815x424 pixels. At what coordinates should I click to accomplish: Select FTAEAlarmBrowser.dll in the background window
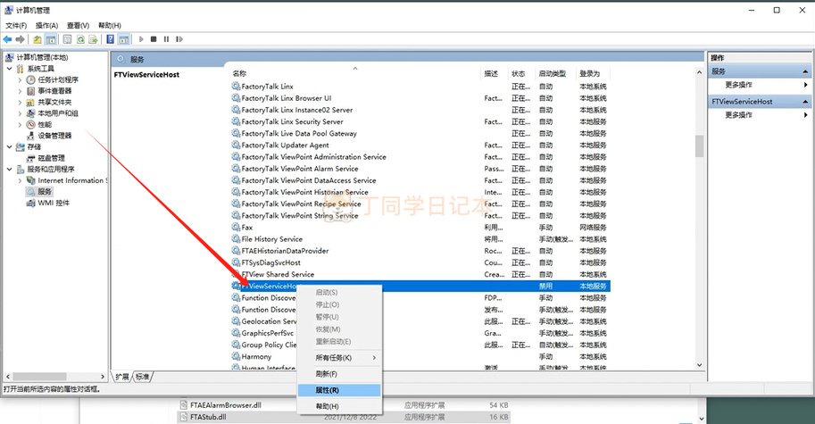(225, 405)
